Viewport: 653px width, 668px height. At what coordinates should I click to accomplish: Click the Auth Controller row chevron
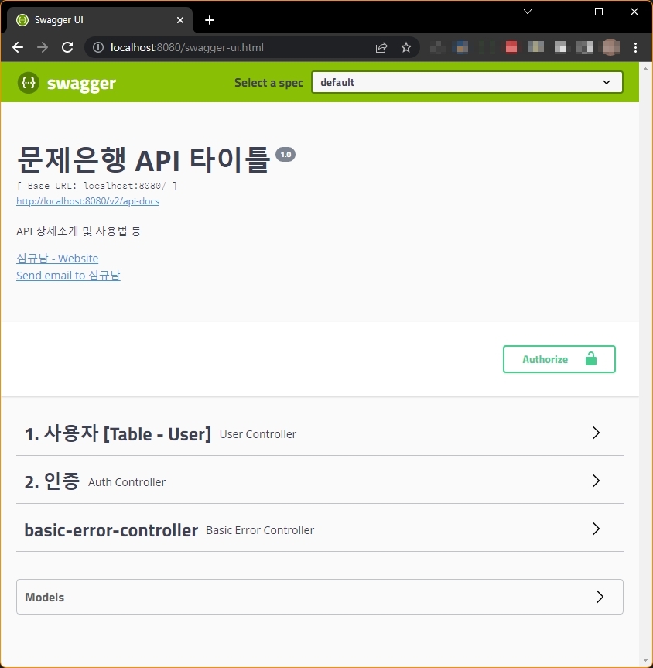point(596,481)
